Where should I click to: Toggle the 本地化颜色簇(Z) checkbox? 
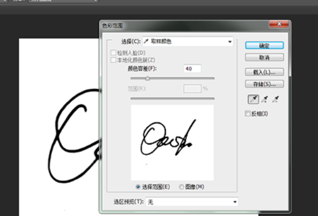(x=113, y=60)
